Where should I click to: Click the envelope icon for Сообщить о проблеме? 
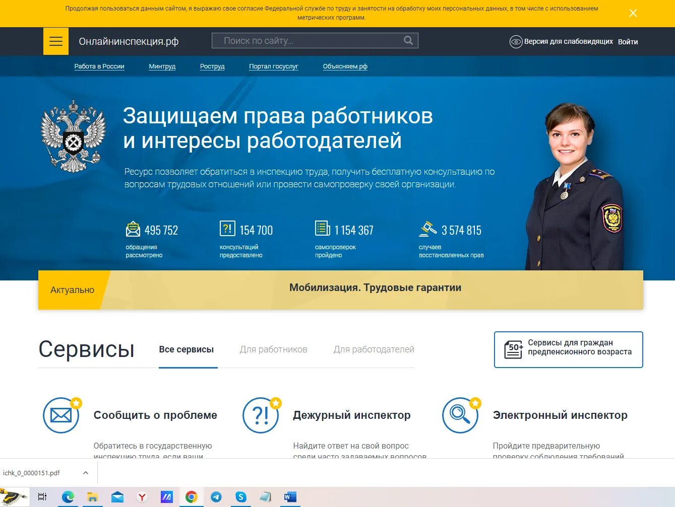pyautogui.click(x=62, y=415)
